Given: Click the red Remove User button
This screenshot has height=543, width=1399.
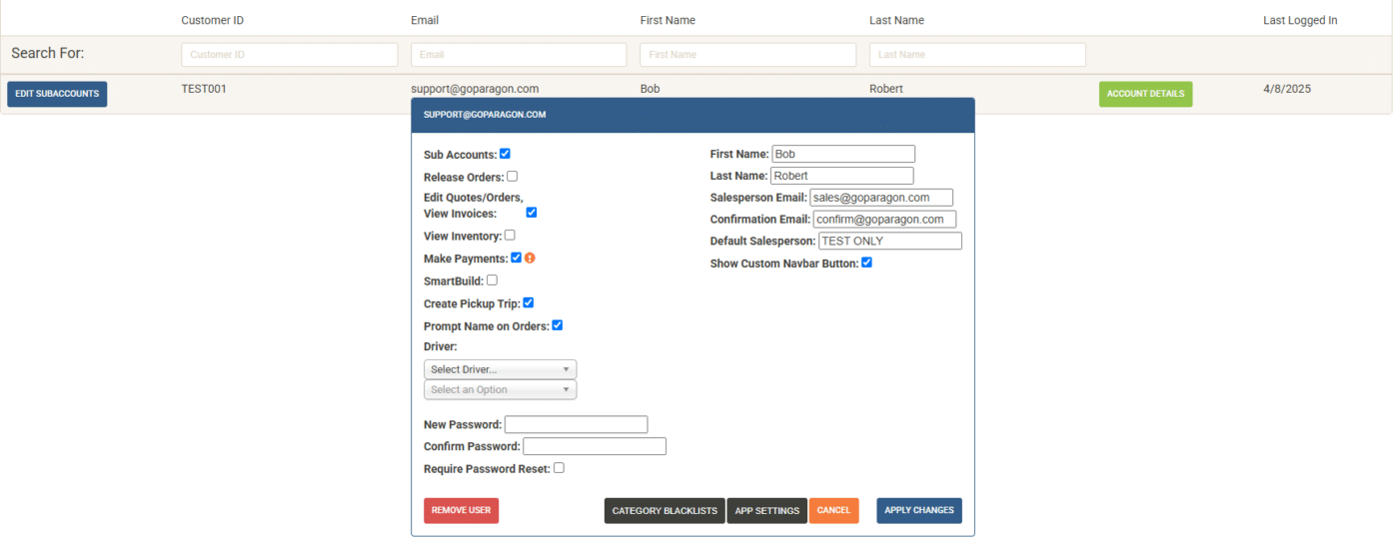Looking at the screenshot, I should (461, 510).
